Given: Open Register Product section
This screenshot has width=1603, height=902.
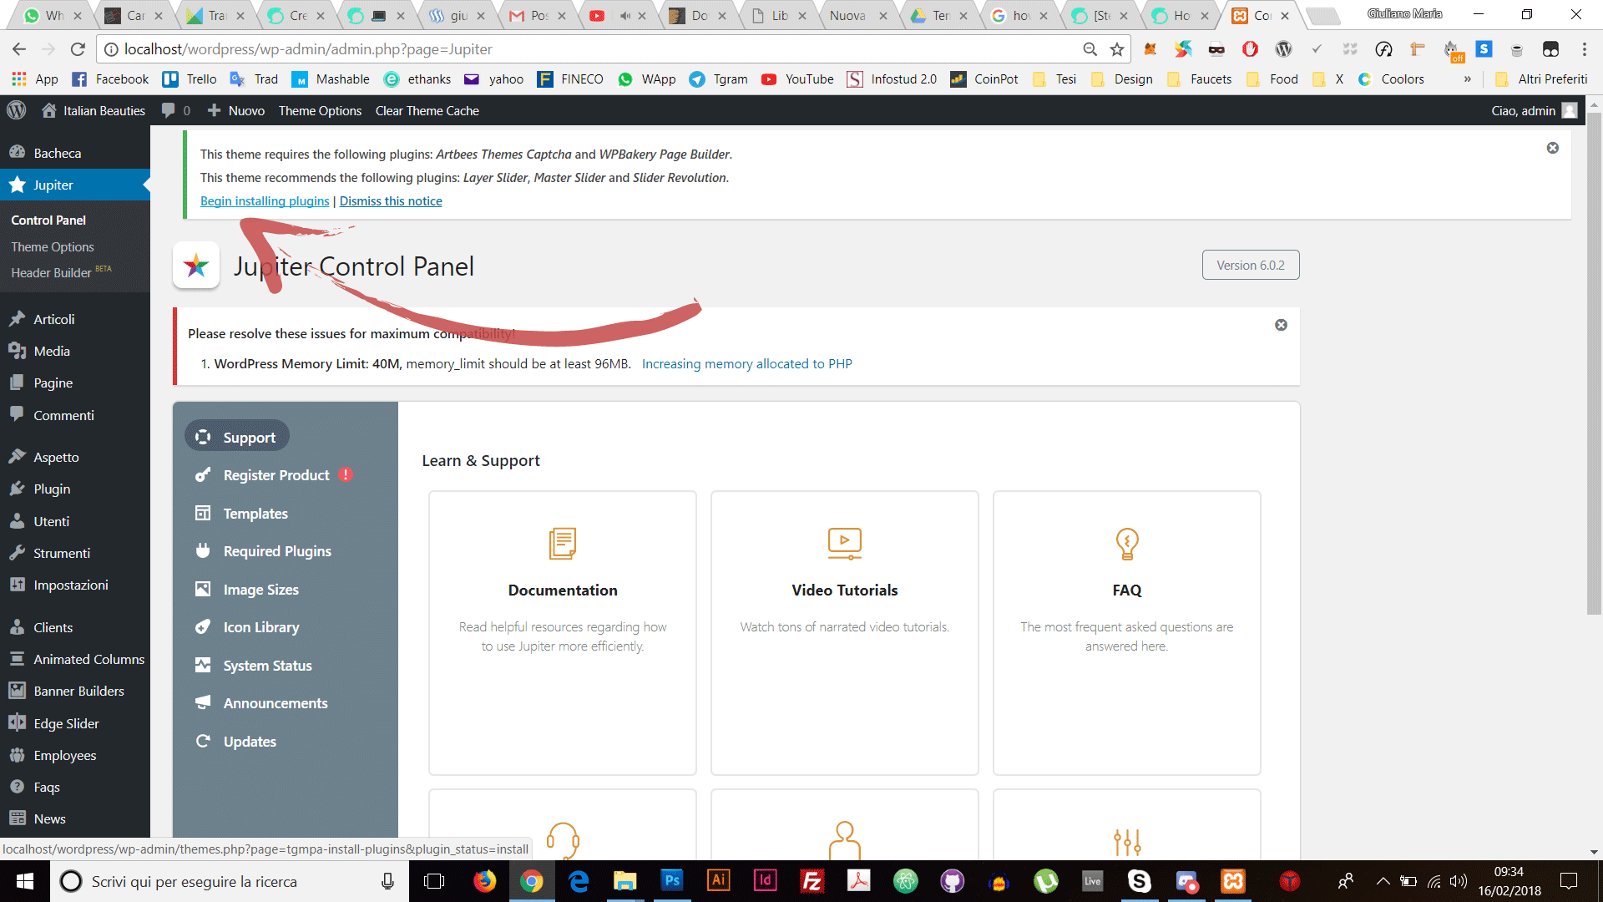Looking at the screenshot, I should tap(276, 475).
